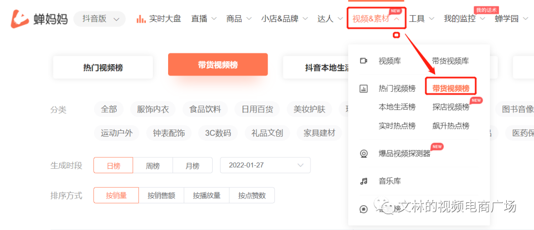Expand the 达人 menu

pyautogui.click(x=330, y=19)
